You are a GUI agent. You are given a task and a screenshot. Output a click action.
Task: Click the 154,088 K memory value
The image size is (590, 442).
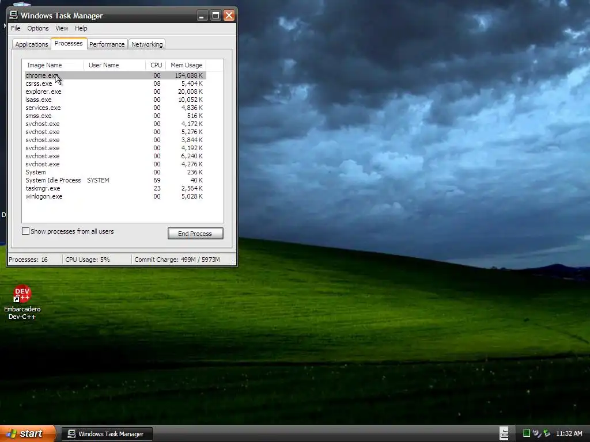click(x=188, y=75)
